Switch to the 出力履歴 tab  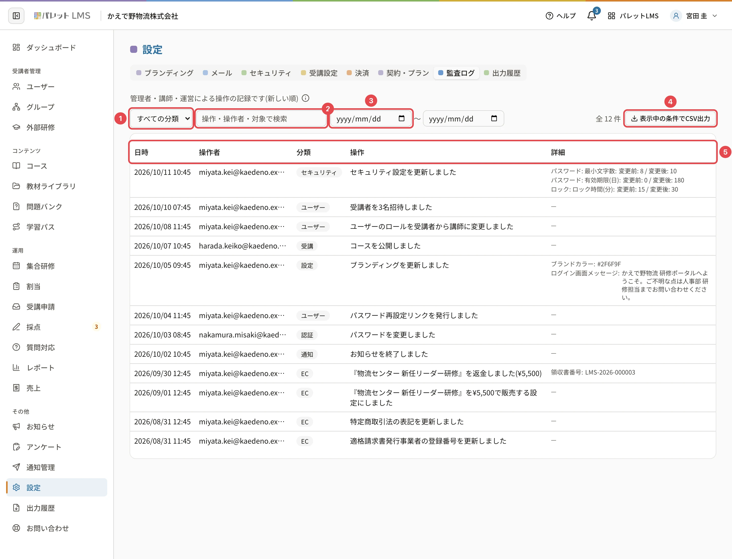click(x=502, y=73)
